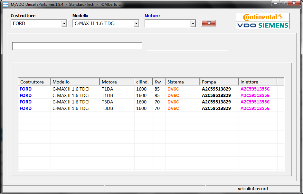The width and height of the screenshot is (303, 194).
Task: Click engine code T1DA
Action: 107,89
